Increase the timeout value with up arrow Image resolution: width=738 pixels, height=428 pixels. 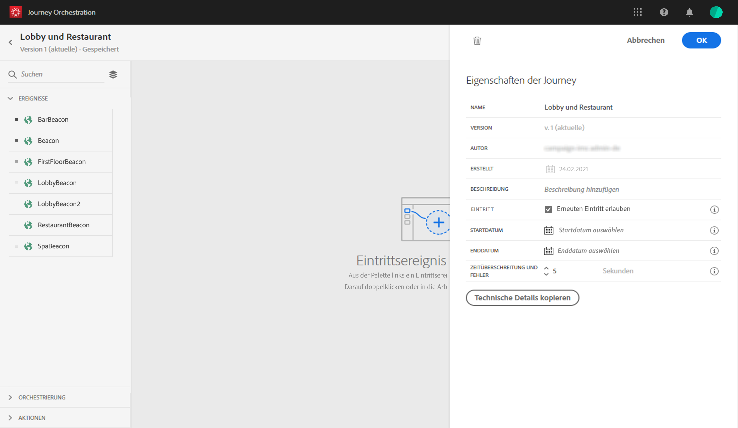click(x=546, y=268)
